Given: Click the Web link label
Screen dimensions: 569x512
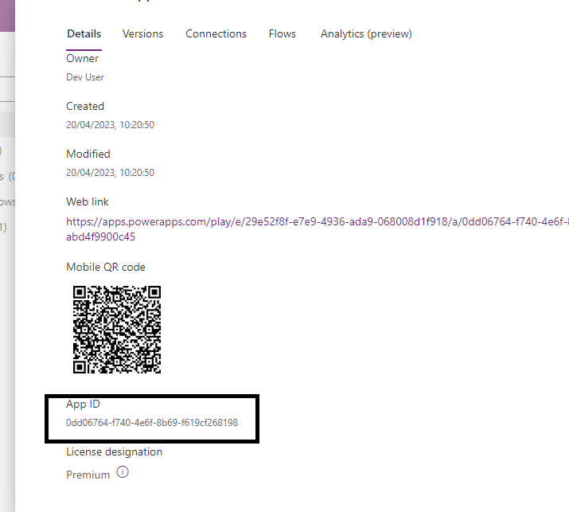Looking at the screenshot, I should coord(88,201).
